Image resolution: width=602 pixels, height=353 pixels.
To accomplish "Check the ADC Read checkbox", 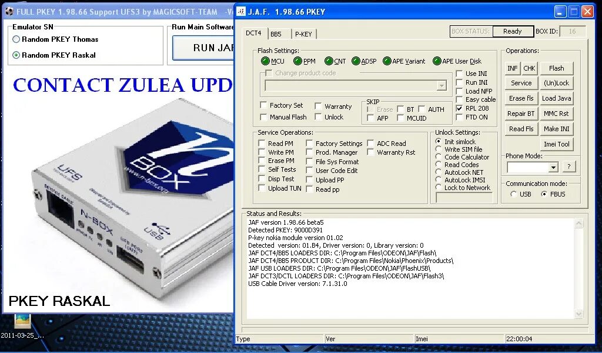I will click(370, 143).
